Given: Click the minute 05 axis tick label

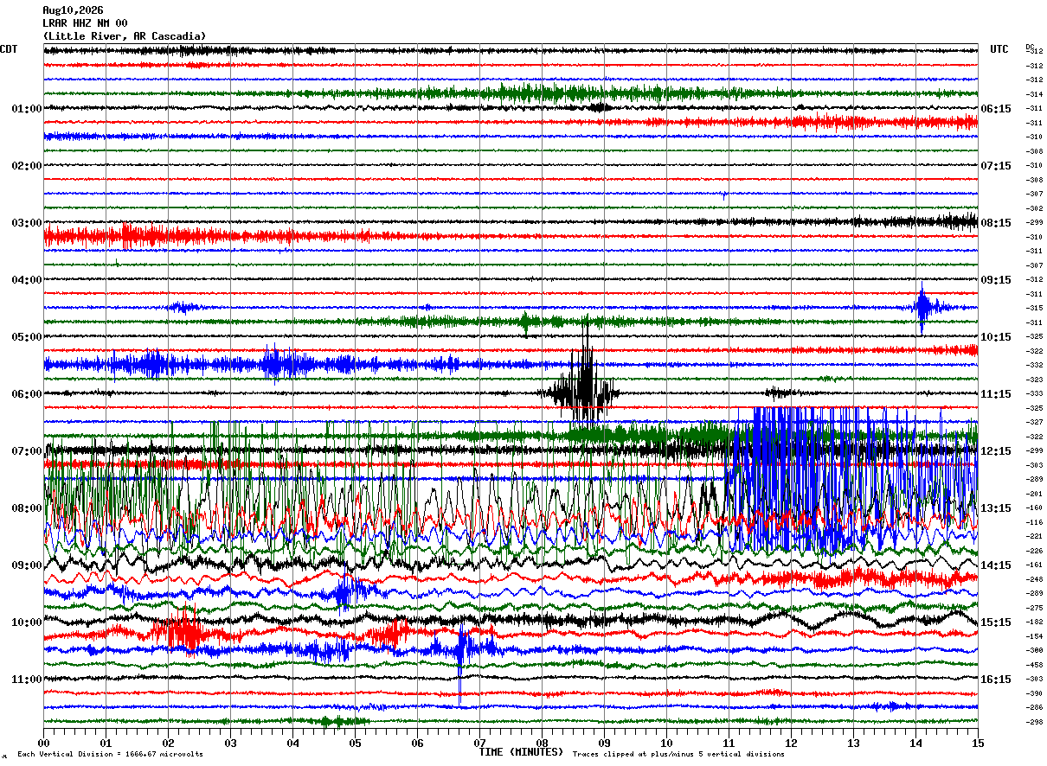Looking at the screenshot, I should point(355,743).
